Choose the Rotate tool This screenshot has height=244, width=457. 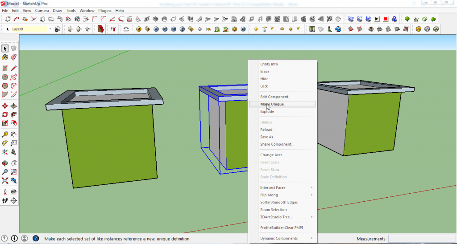click(x=5, y=114)
